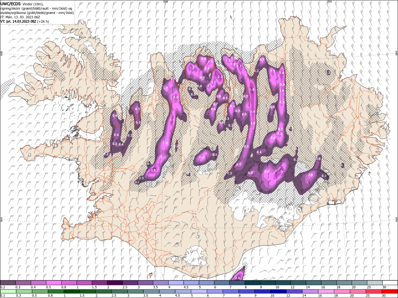The width and height of the screenshot is (398, 298).
Task: Pick upper legend dark teal swatch between 8 and 9
Action: (252, 283)
